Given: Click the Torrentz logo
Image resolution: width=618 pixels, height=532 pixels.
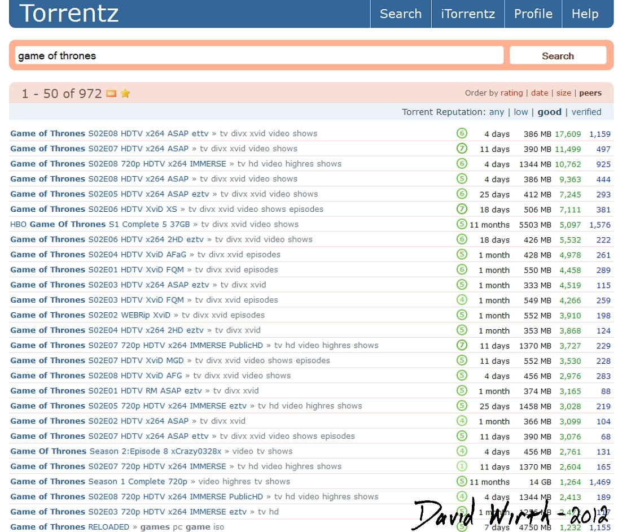Looking at the screenshot, I should [69, 13].
